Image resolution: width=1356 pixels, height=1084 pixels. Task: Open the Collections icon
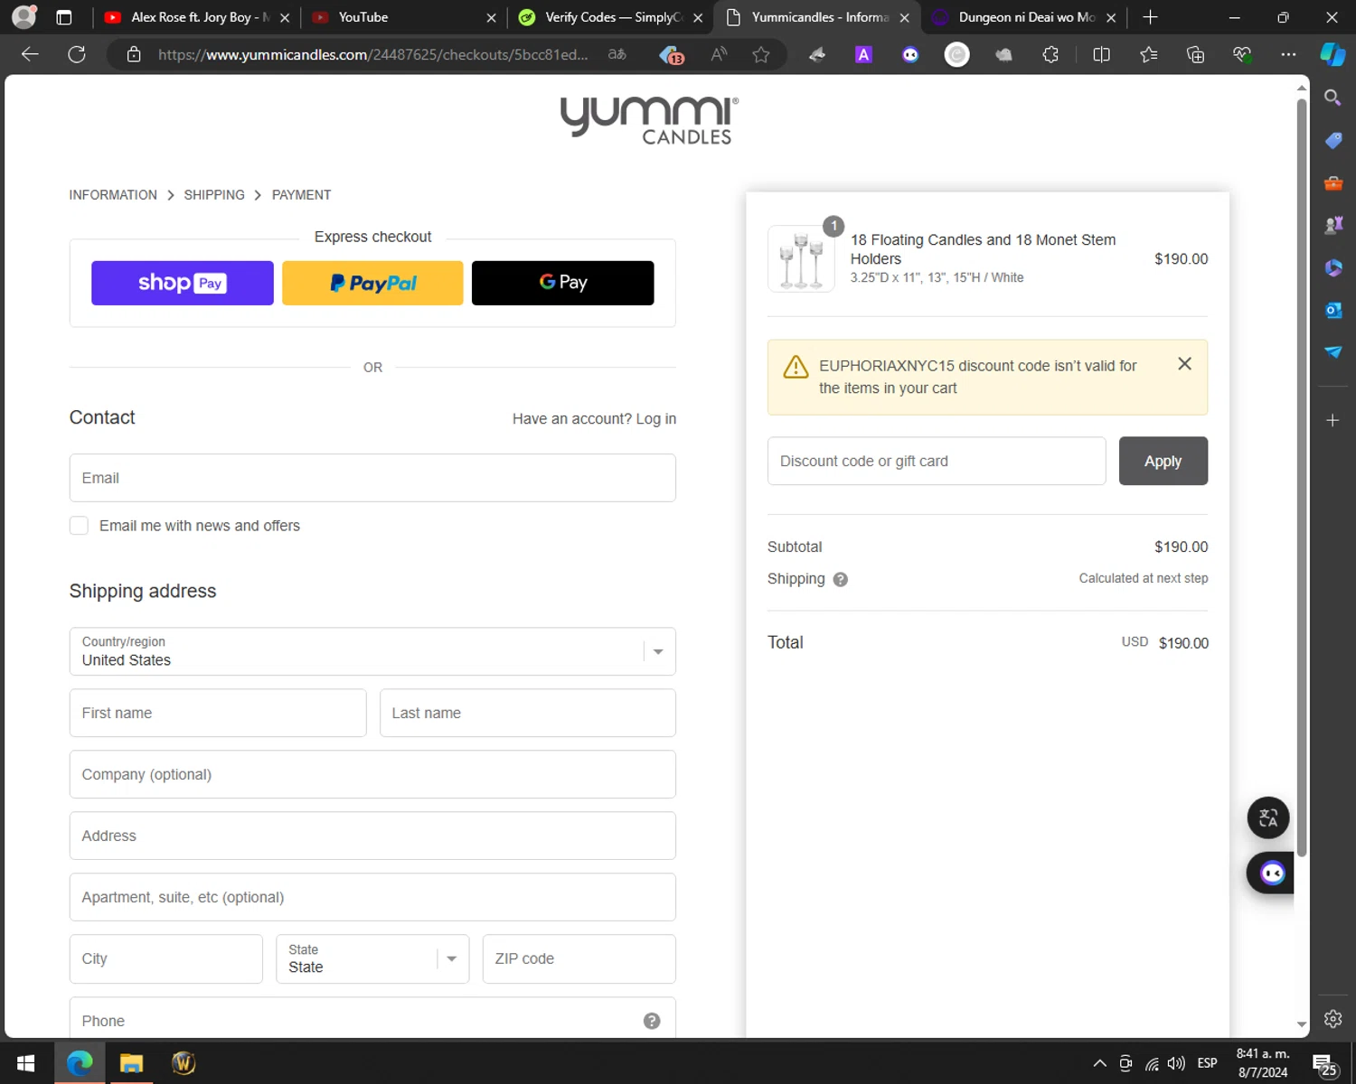pyautogui.click(x=1195, y=54)
